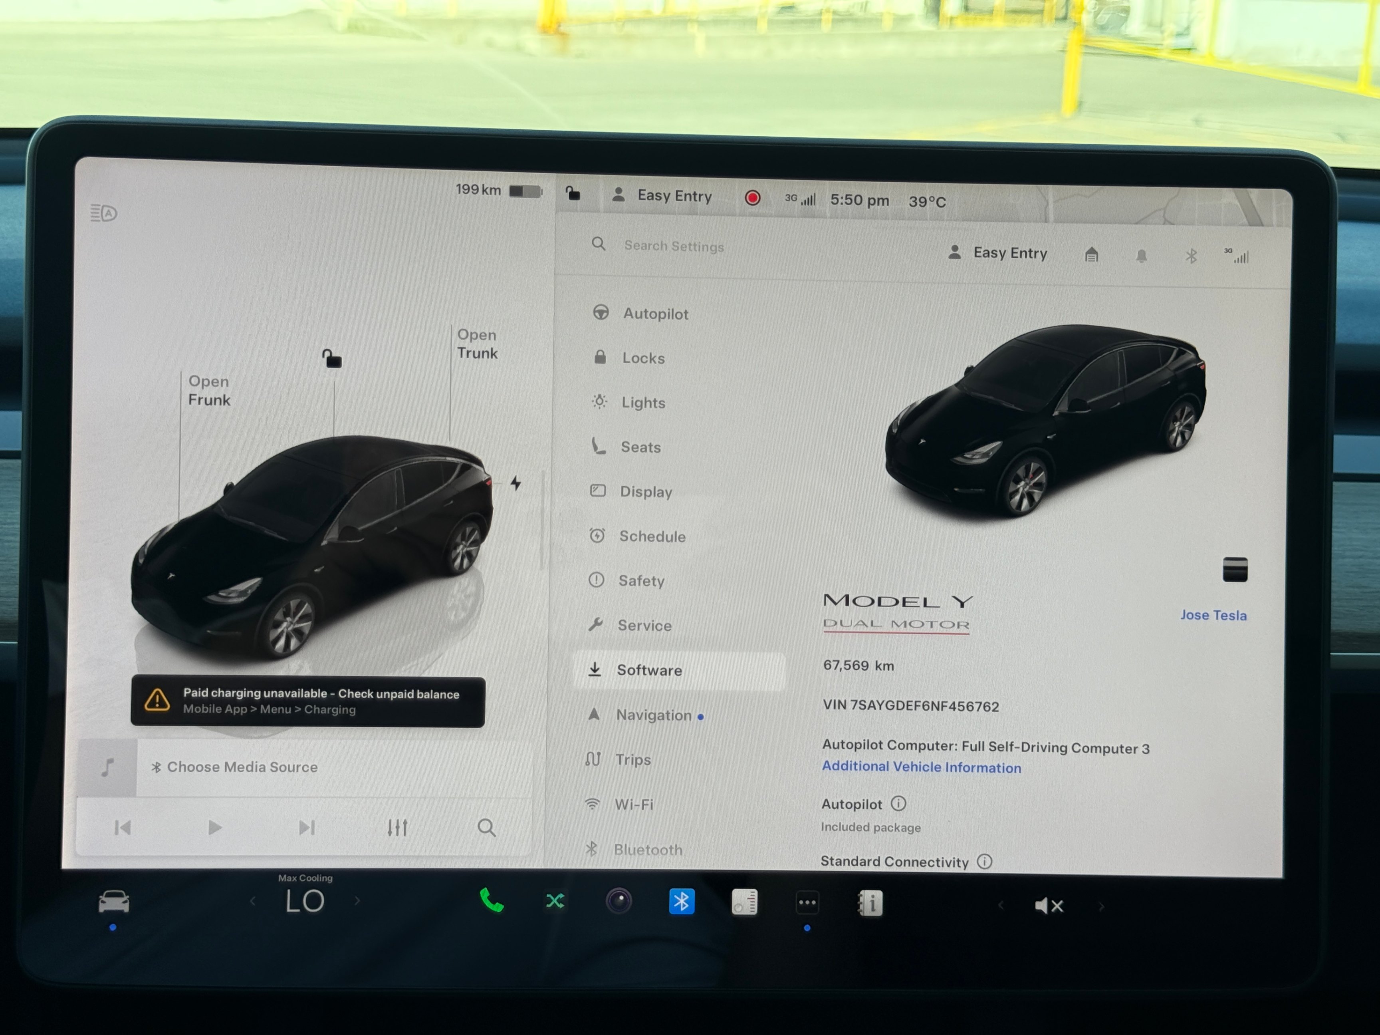Open the Autopilot settings menu
Screen dimensions: 1380x1035
(x=655, y=313)
